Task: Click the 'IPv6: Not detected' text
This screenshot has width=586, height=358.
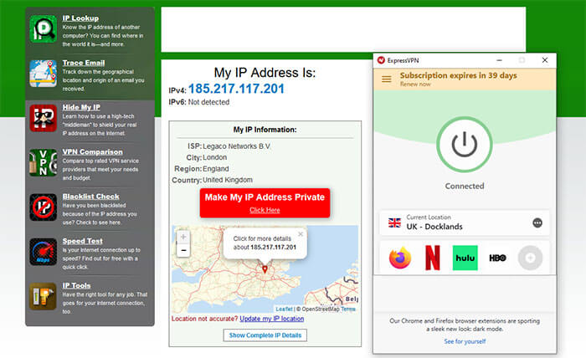Action: [x=199, y=102]
